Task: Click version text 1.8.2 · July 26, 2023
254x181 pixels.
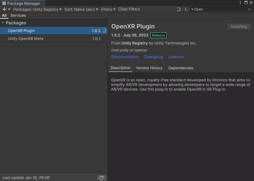Action: click(x=130, y=35)
